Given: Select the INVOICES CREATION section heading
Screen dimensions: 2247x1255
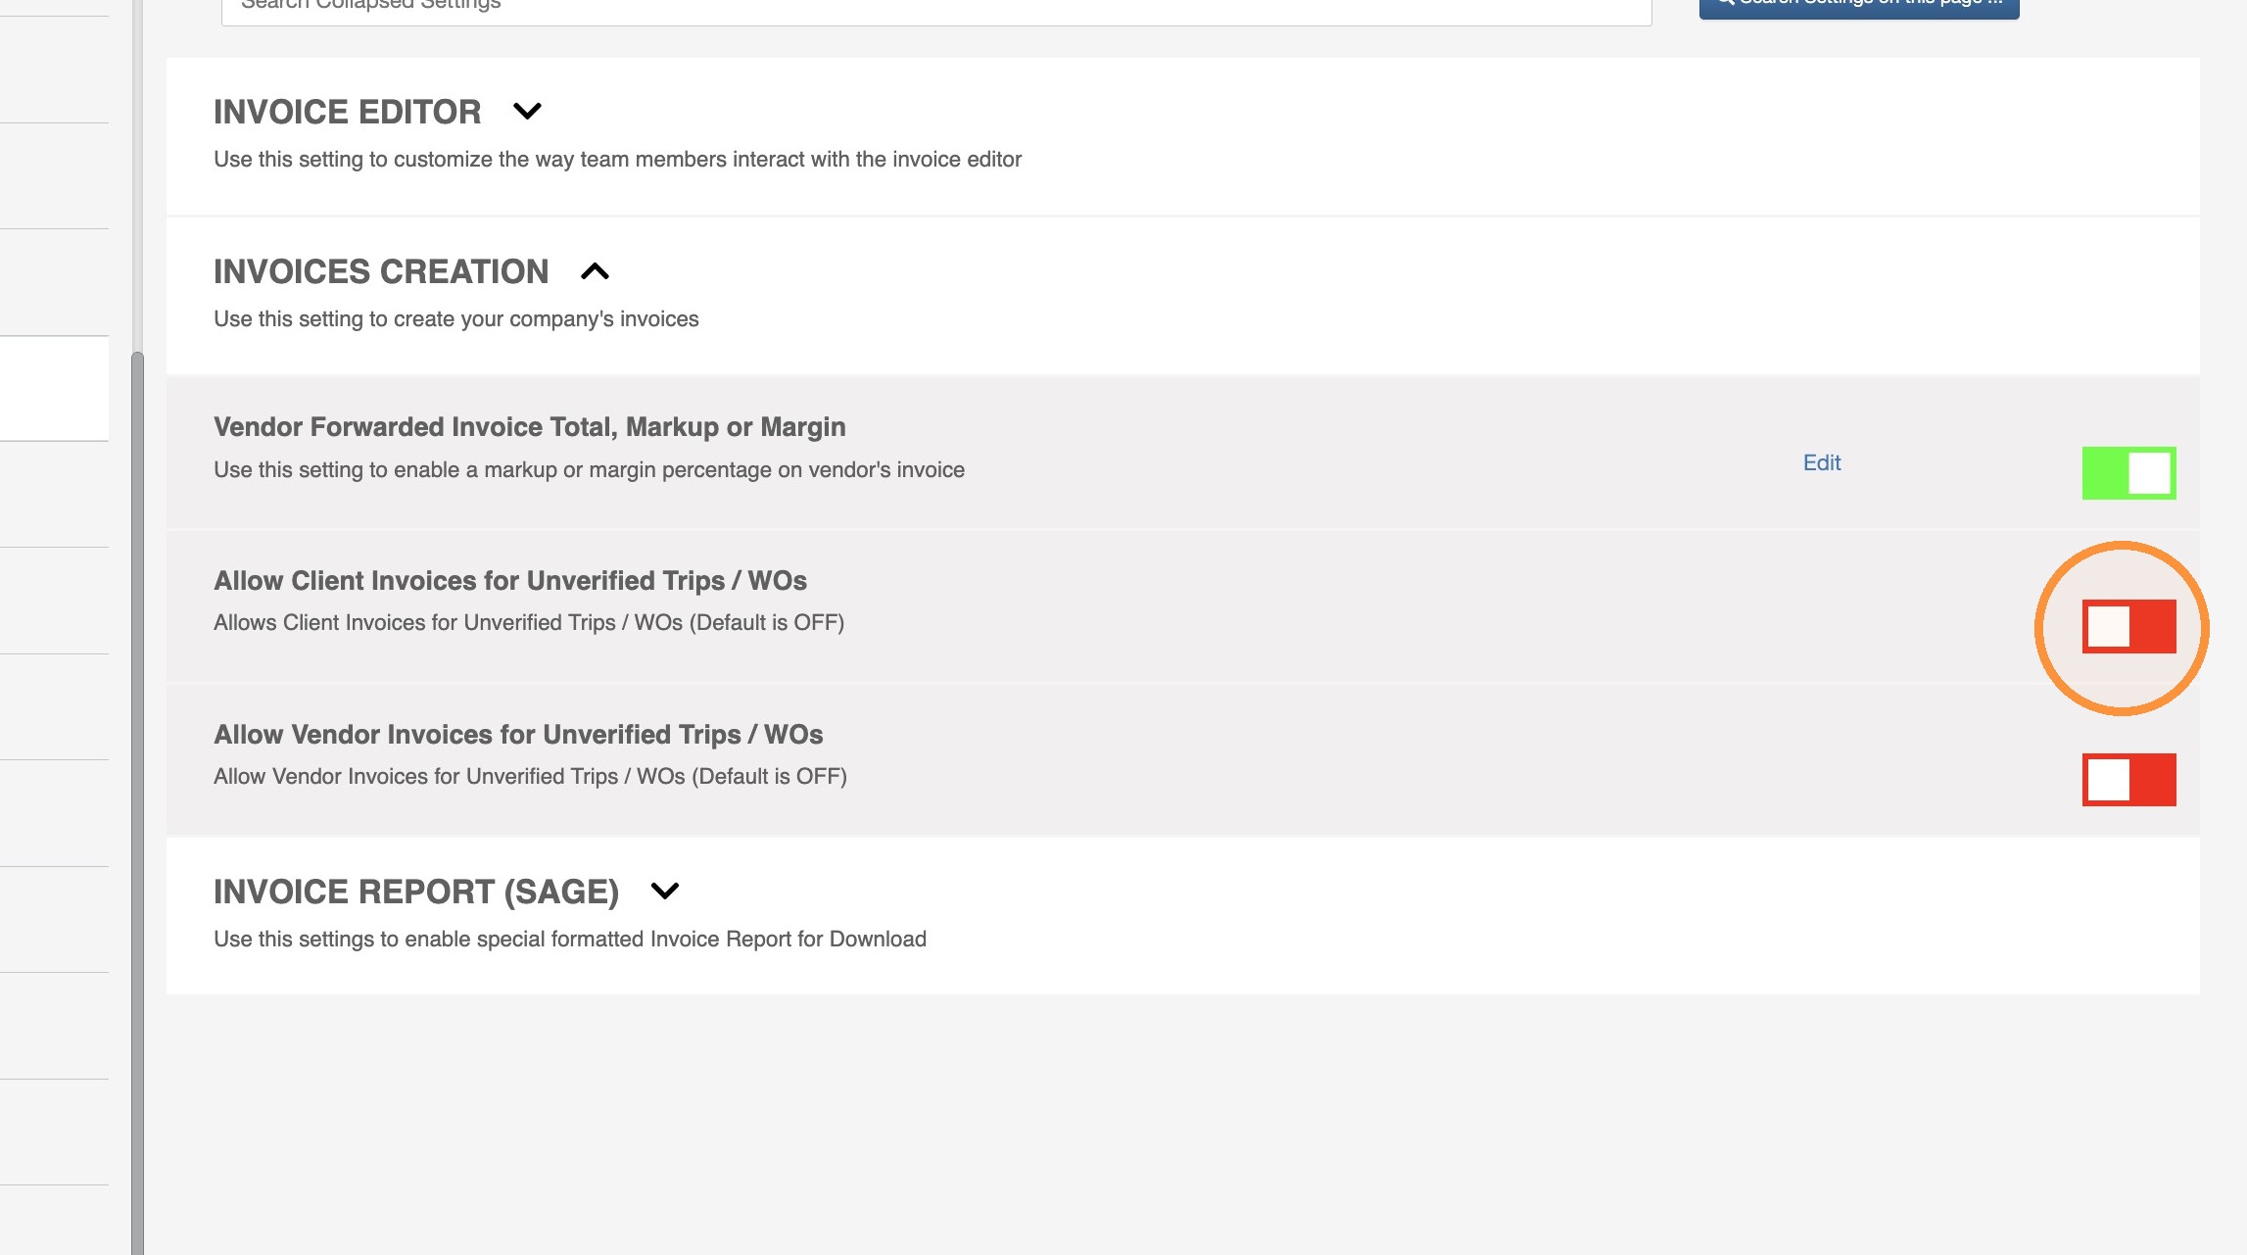Looking at the screenshot, I should 381,271.
